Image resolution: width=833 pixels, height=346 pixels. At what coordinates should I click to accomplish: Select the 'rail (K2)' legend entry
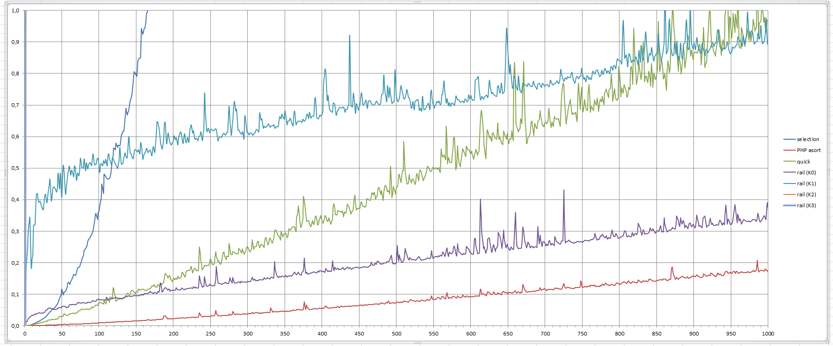[x=800, y=194]
